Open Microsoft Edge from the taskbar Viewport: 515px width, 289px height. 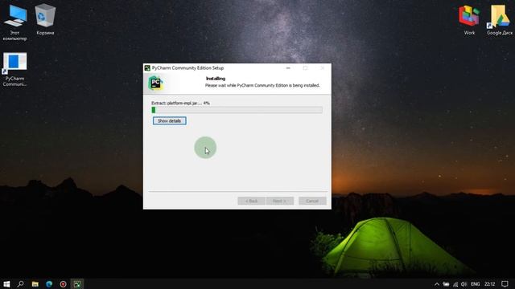(49, 284)
